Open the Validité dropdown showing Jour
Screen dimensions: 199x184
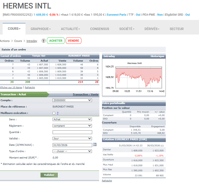pyautogui.click(x=72, y=139)
